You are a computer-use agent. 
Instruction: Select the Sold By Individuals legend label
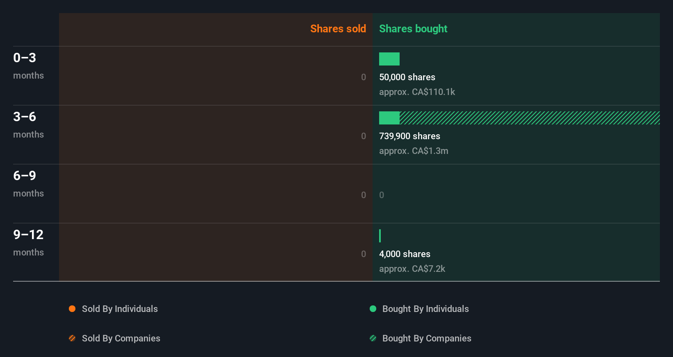click(120, 309)
